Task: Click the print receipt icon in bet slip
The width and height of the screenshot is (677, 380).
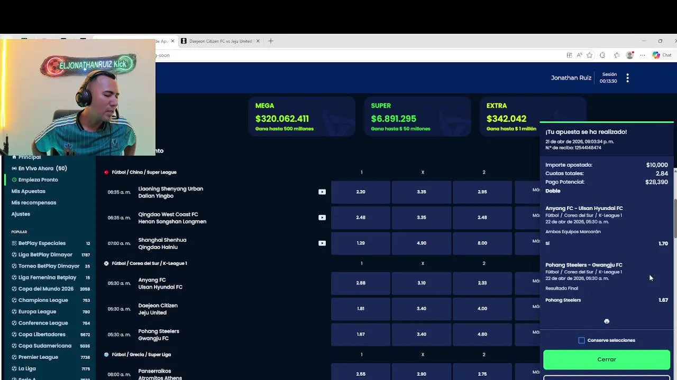Action: [607, 321]
